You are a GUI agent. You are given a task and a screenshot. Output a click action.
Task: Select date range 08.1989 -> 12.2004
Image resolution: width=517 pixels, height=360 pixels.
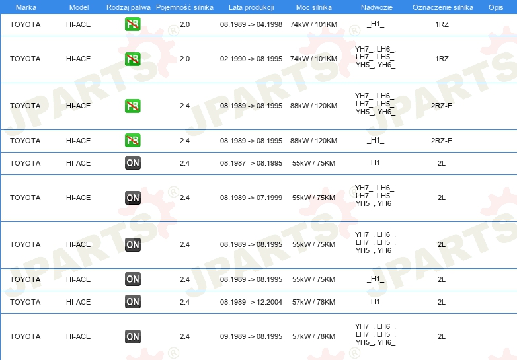tap(251, 302)
